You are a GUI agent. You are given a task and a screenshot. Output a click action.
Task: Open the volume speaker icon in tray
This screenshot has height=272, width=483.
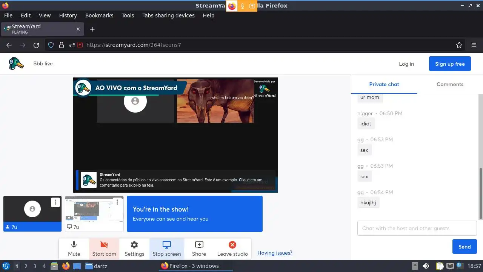[426, 266]
